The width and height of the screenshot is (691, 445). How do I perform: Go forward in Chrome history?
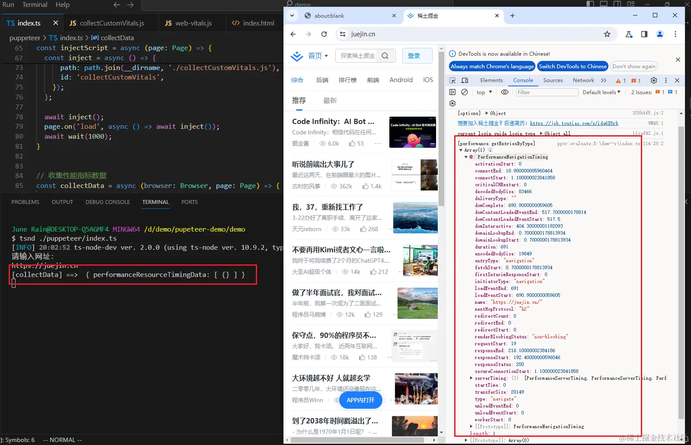(x=309, y=34)
